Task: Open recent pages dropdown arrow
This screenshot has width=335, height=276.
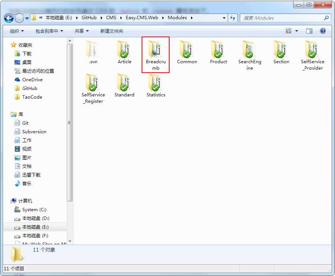Action: coord(27,18)
